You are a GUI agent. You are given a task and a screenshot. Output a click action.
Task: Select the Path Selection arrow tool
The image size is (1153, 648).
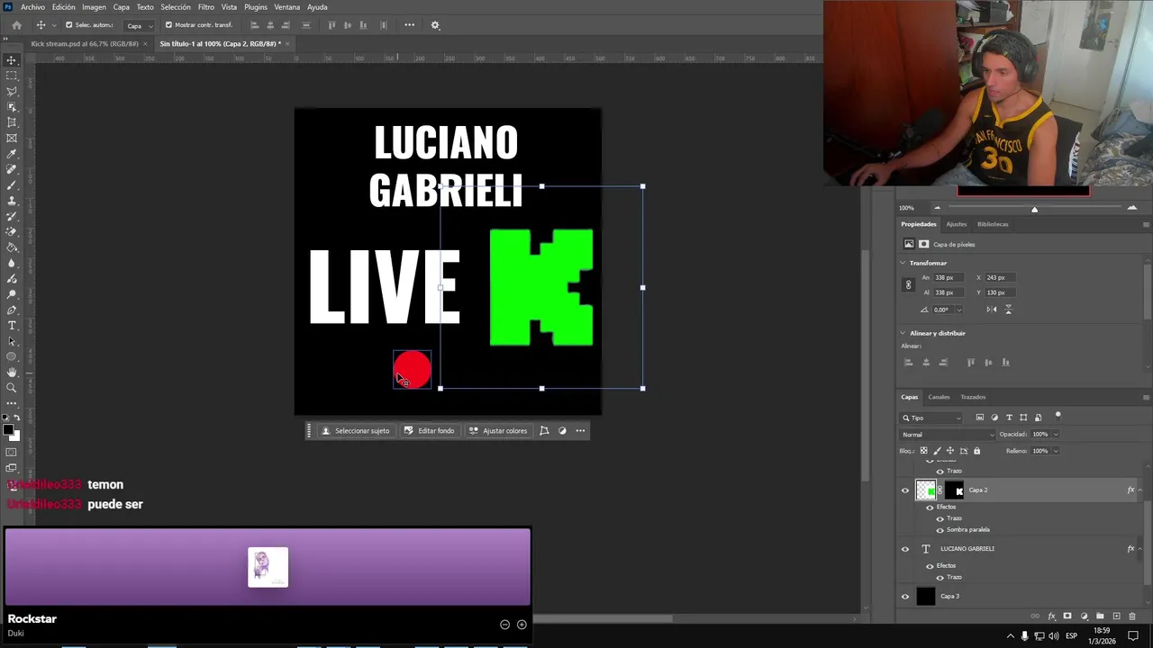coord(12,341)
